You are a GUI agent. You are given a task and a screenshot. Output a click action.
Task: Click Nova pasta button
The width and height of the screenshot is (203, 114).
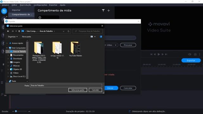pyautogui.click(x=26, y=37)
